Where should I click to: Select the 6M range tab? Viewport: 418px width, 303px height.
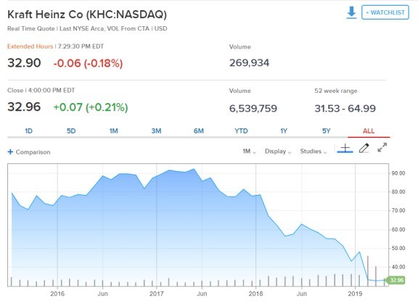[x=199, y=131]
